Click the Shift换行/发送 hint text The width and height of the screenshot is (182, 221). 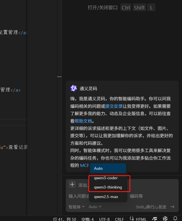coord(151,207)
